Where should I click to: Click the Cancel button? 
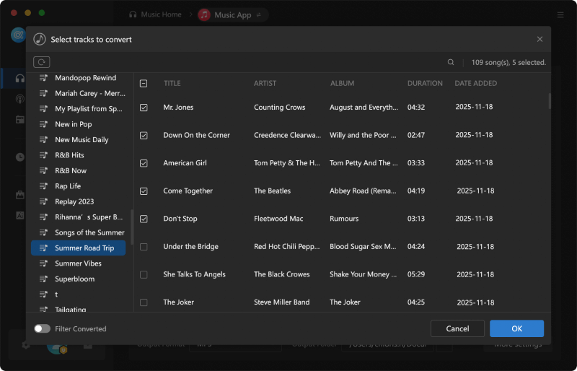click(457, 328)
